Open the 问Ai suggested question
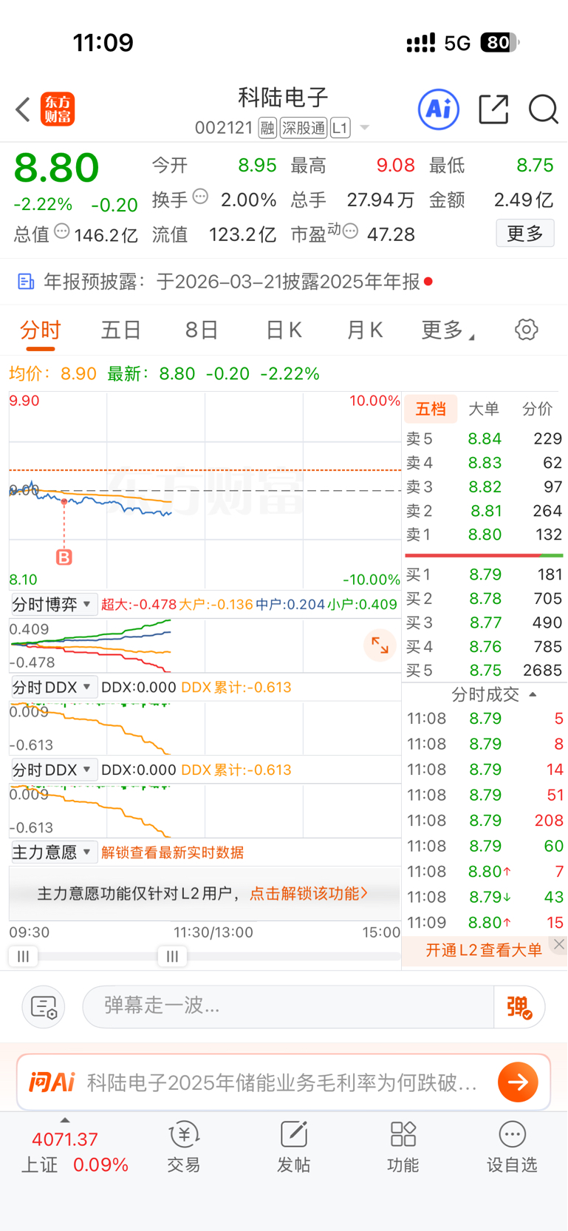Viewport: 568px width, 1231px height. [x=282, y=1083]
